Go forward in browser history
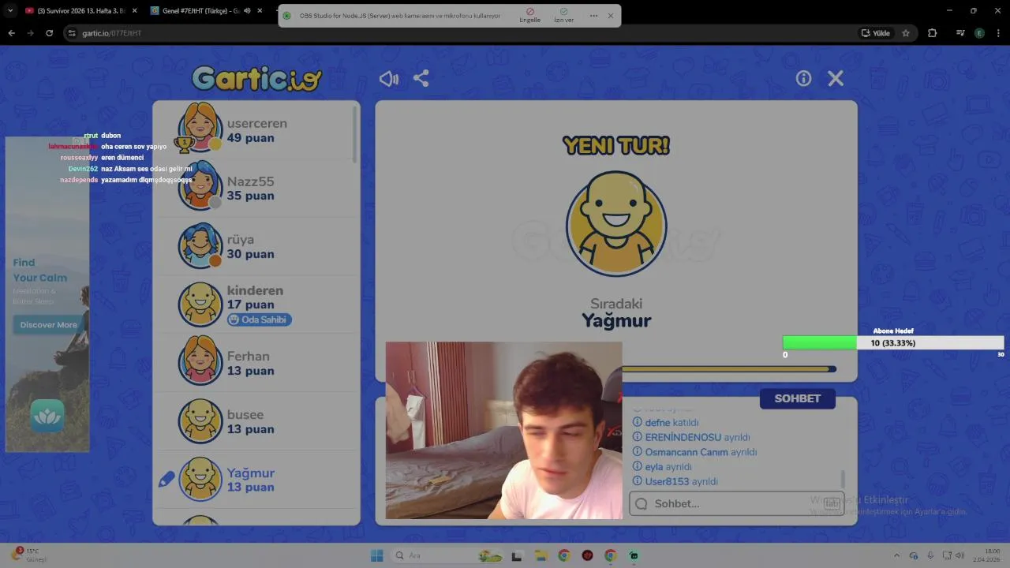This screenshot has height=568, width=1010. [30, 33]
